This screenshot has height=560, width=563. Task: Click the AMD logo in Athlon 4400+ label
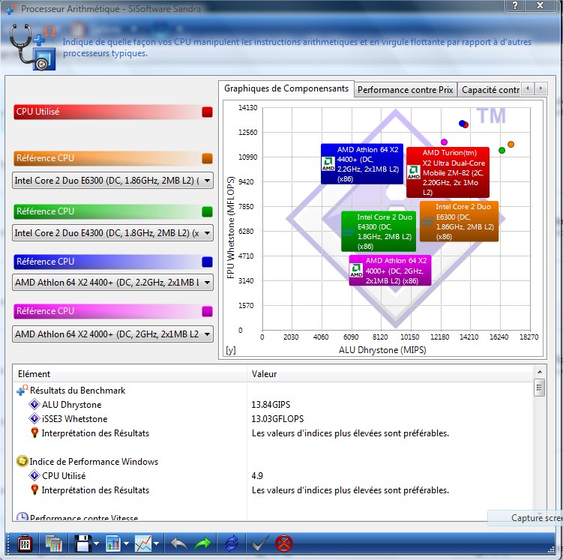point(328,163)
